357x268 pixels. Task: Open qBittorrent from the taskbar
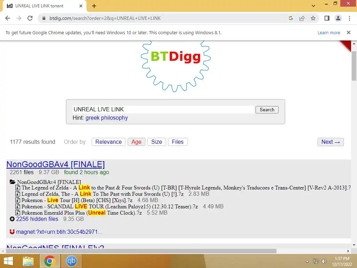(x=71, y=261)
